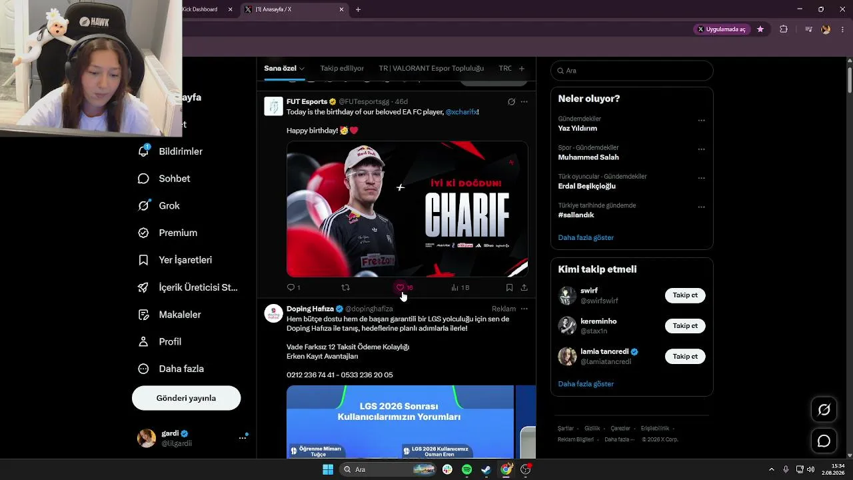Open the floating messages button

click(824, 441)
